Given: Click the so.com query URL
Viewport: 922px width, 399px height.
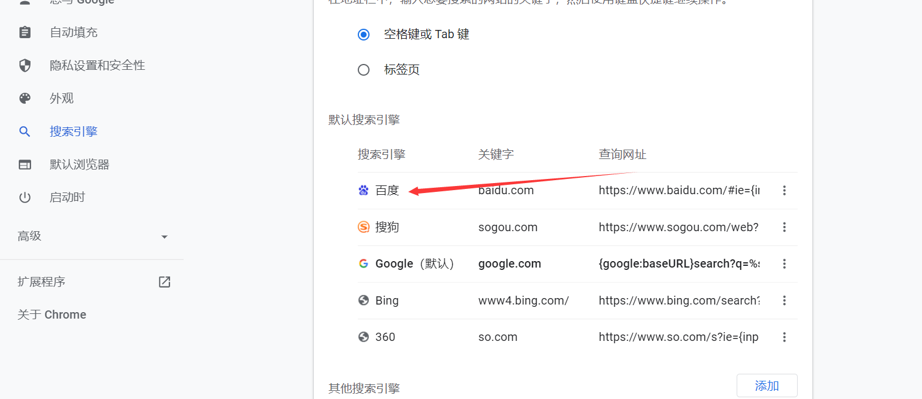Looking at the screenshot, I should point(679,337).
